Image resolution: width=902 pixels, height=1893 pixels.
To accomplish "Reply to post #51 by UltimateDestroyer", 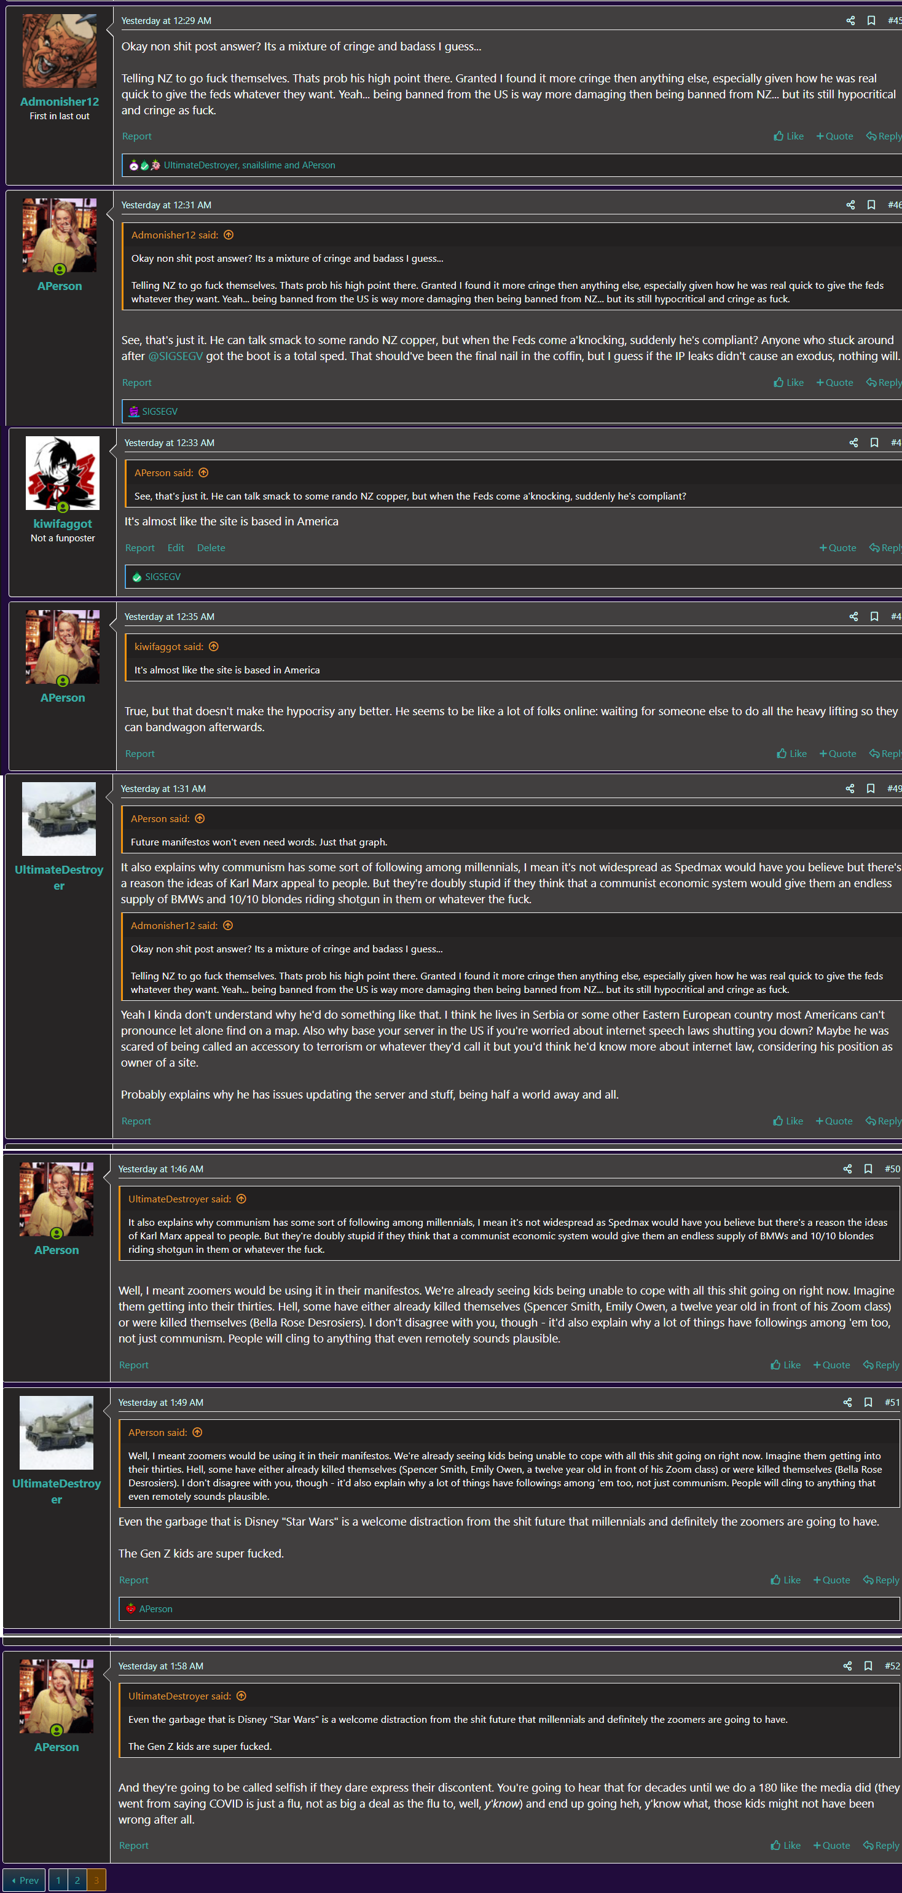I will coord(882,1580).
